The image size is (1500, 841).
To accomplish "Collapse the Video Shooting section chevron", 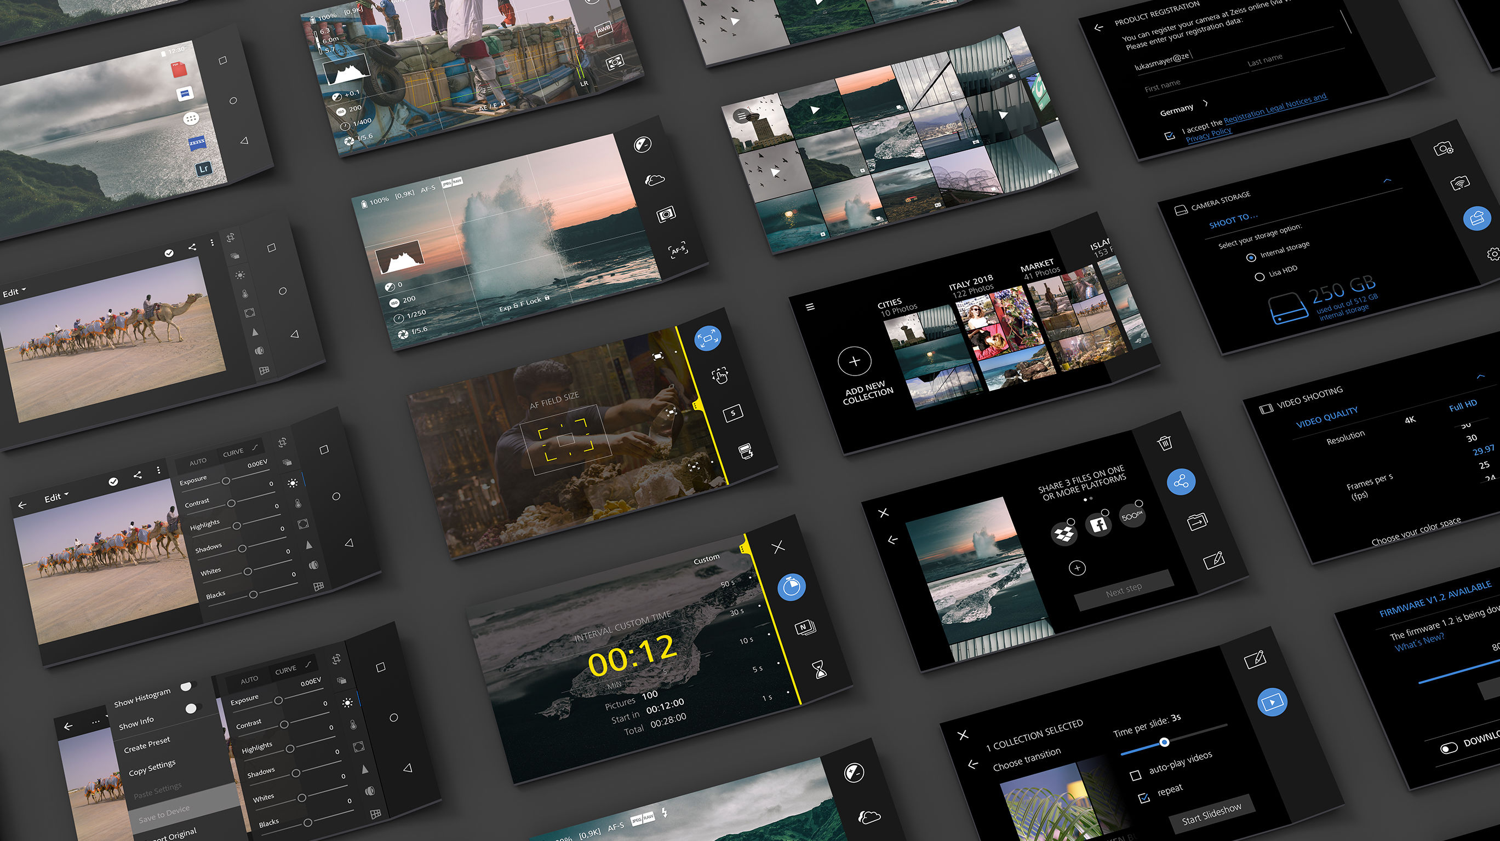I will (x=1481, y=377).
